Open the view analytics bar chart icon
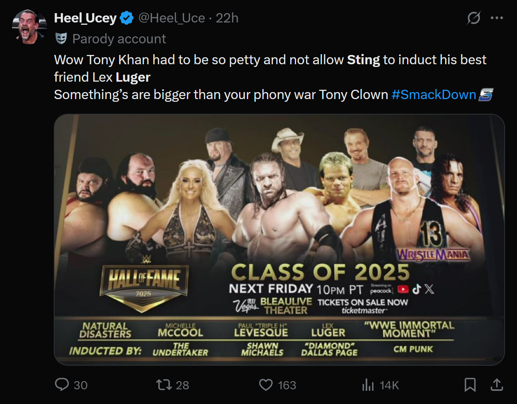Screen dimensions: 517x404 pos(368,385)
